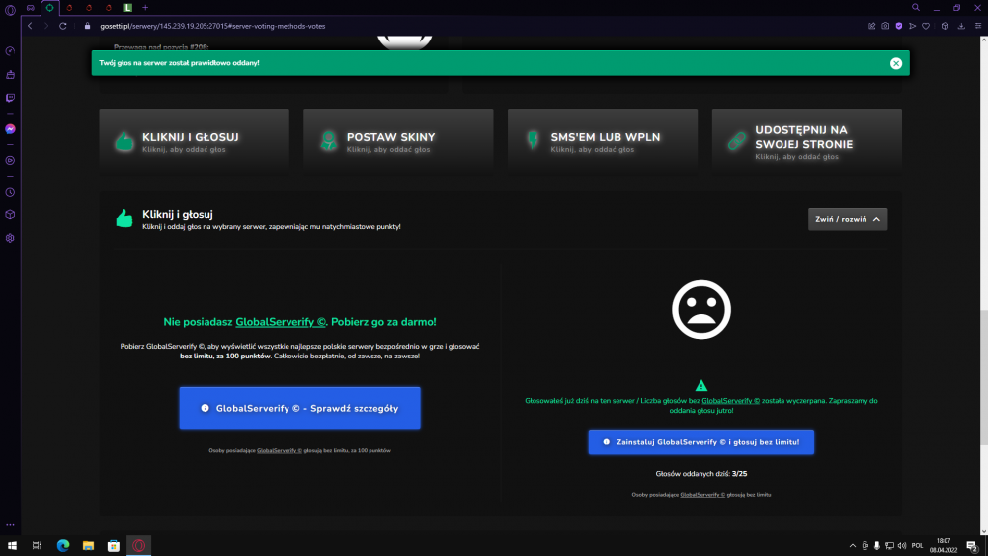
Task: Open the Flow send arrow icon
Action: 912,26
